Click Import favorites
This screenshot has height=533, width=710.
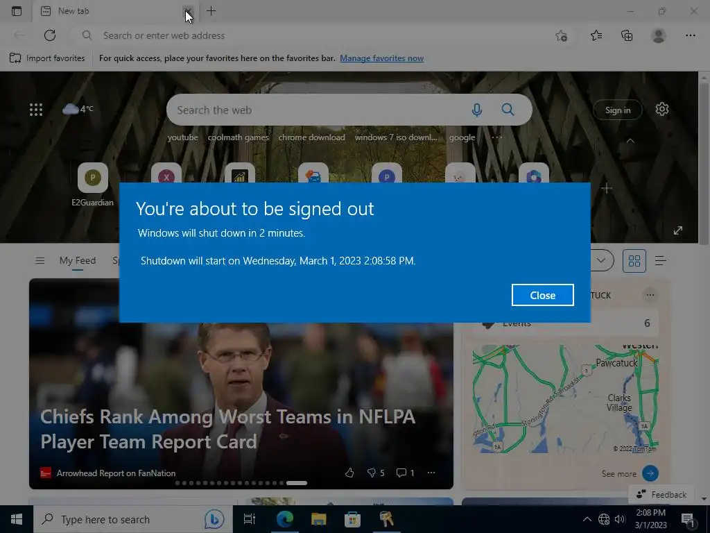[47, 58]
